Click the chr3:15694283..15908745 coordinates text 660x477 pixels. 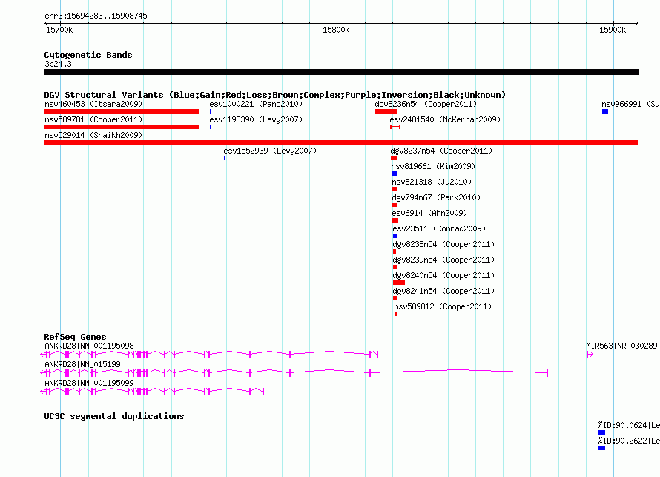[96, 16]
